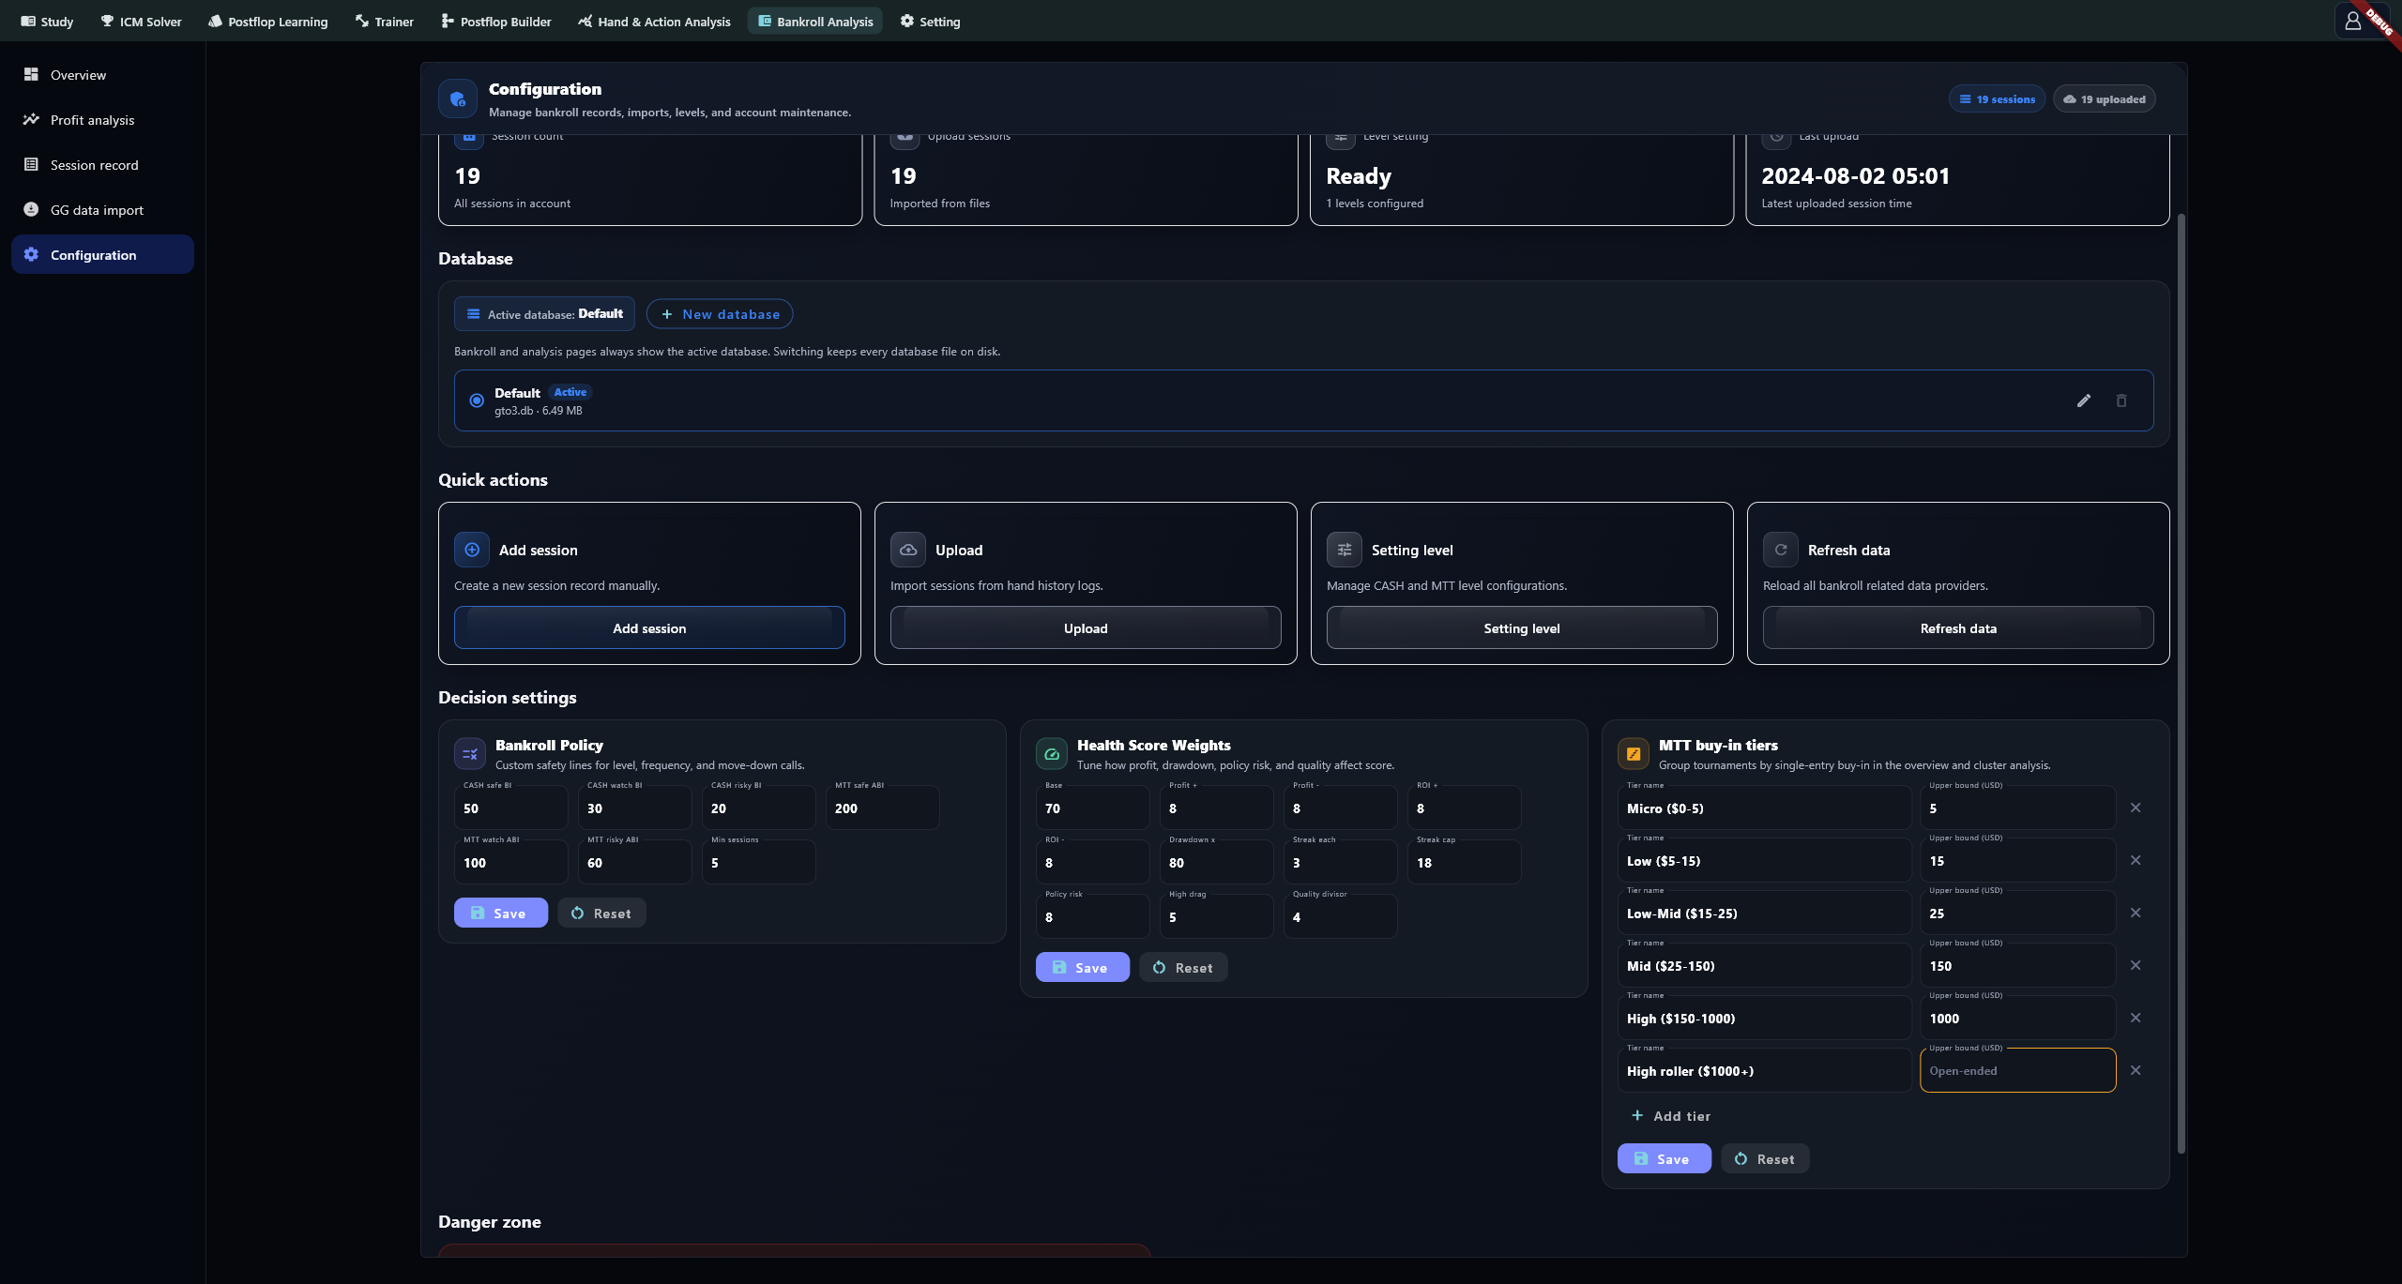The width and height of the screenshot is (2402, 1284).
Task: Open the ICM Solver tab
Action: (x=141, y=21)
